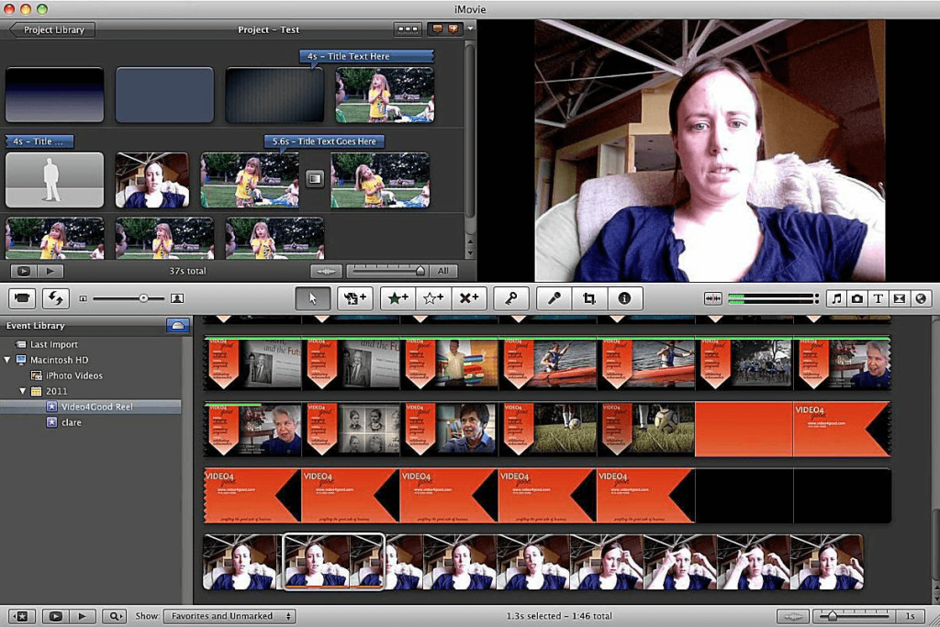Toggle audio waveforms in project pane
Viewport: 940px width, 627px height.
click(326, 271)
